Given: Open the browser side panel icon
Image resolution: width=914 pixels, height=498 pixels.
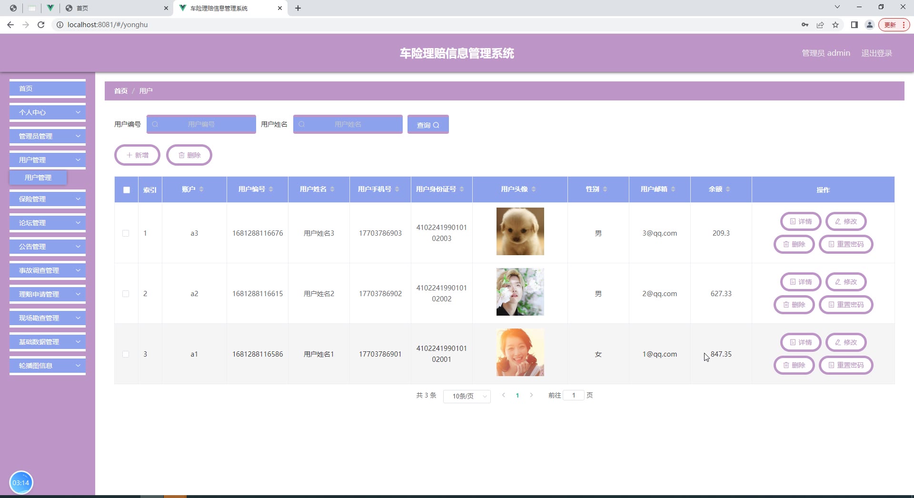Looking at the screenshot, I should [x=854, y=25].
